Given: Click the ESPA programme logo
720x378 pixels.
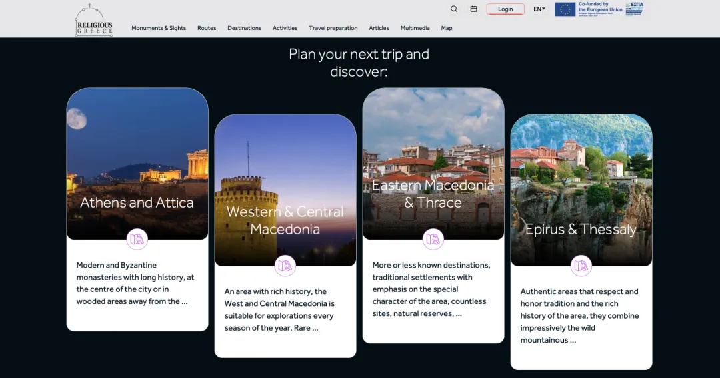Looking at the screenshot, I should point(634,9).
